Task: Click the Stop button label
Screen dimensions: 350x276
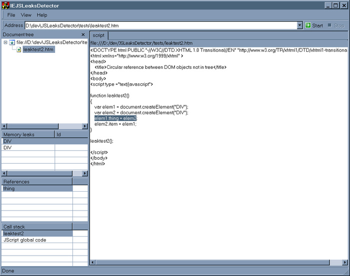Action: pos(339,25)
